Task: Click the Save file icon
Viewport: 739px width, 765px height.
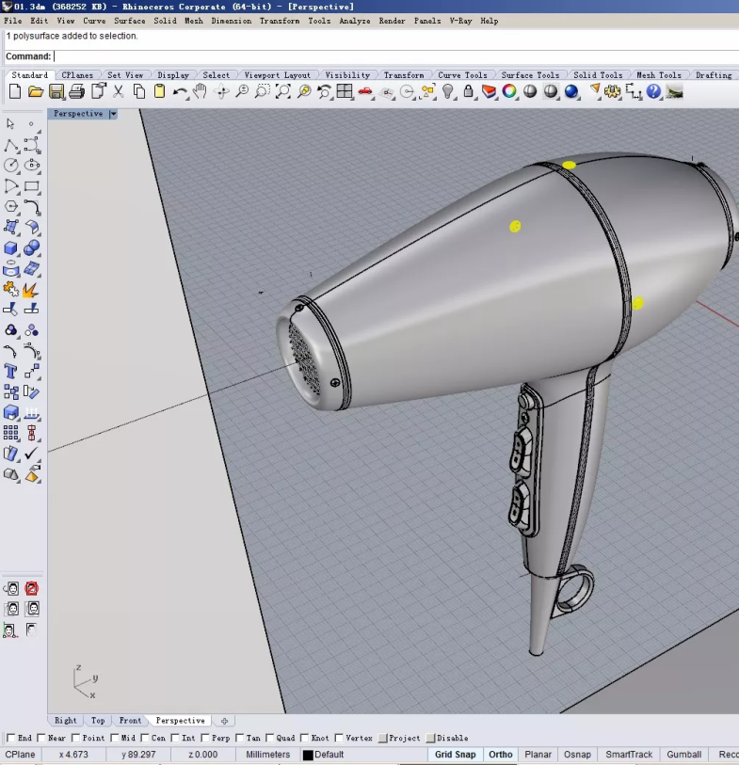Action: click(56, 91)
